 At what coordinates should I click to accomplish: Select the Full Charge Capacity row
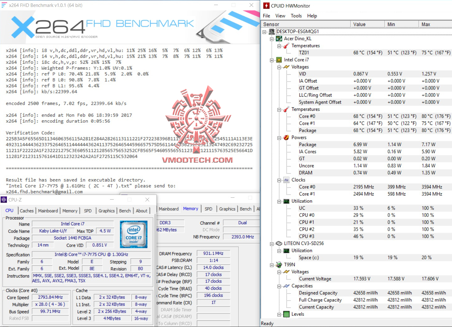tap(374, 300)
